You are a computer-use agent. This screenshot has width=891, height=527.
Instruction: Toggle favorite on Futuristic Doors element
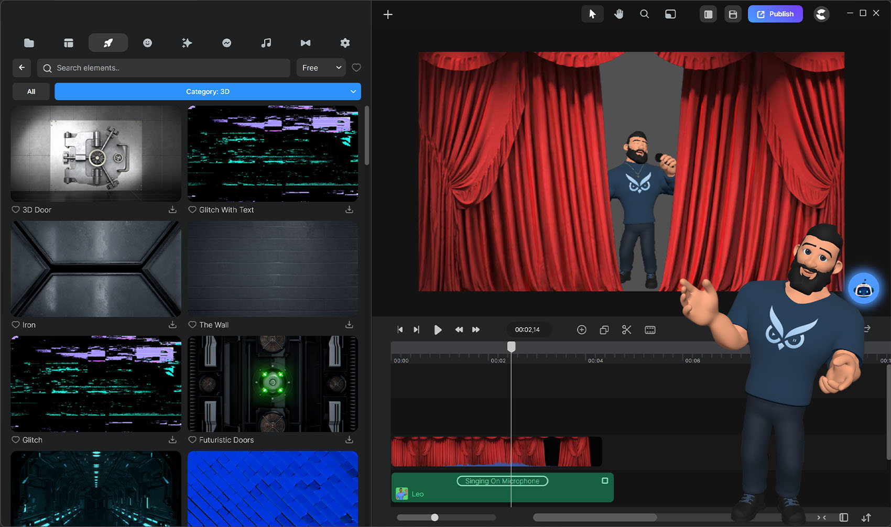pyautogui.click(x=192, y=440)
